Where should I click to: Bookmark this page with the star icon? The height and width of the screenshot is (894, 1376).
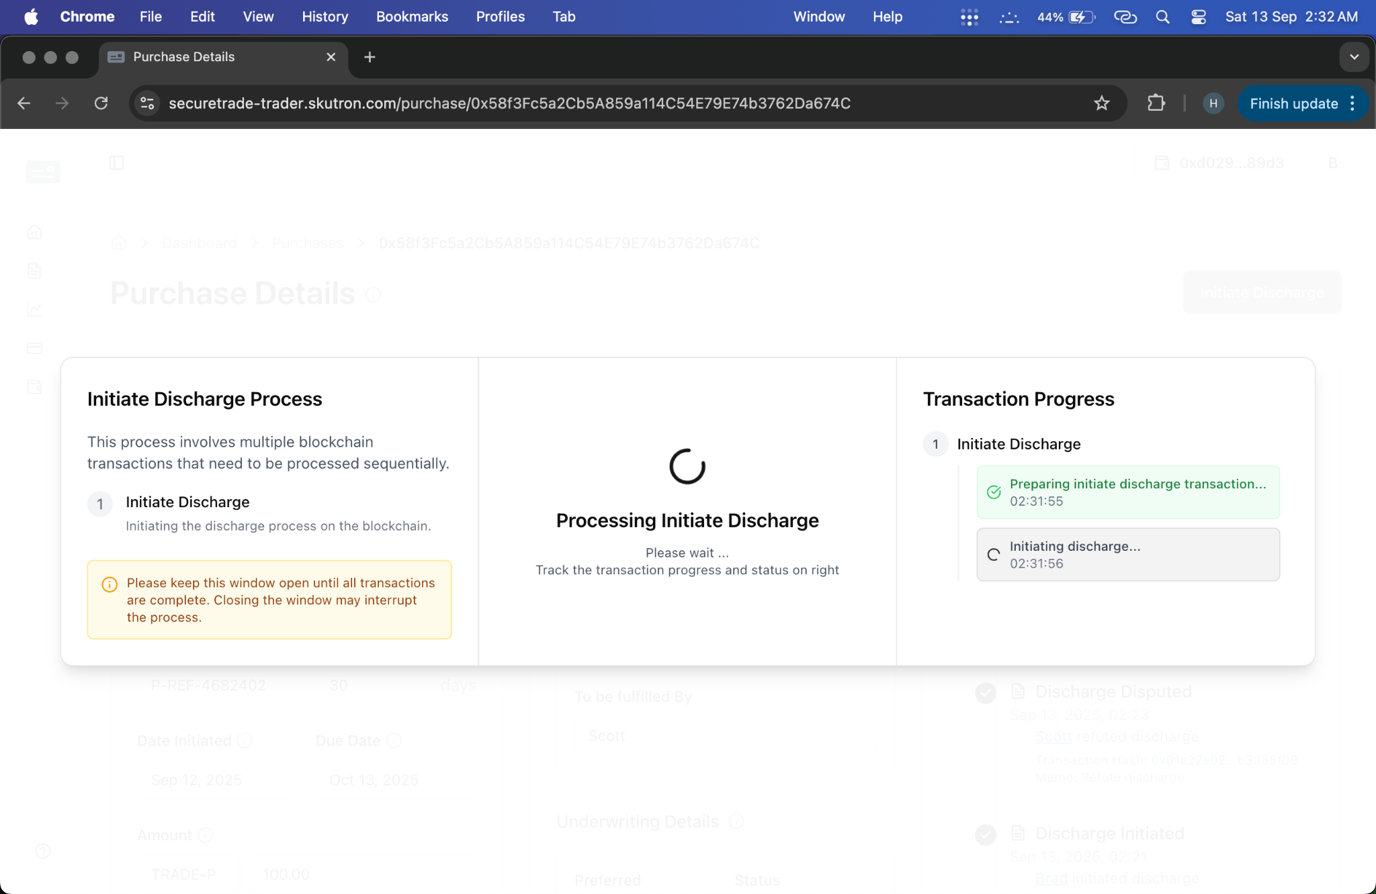1101,103
